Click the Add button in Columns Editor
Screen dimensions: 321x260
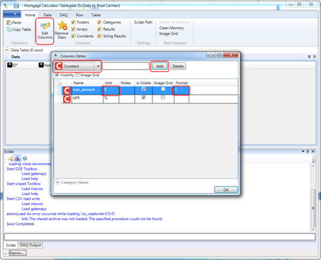(160, 66)
